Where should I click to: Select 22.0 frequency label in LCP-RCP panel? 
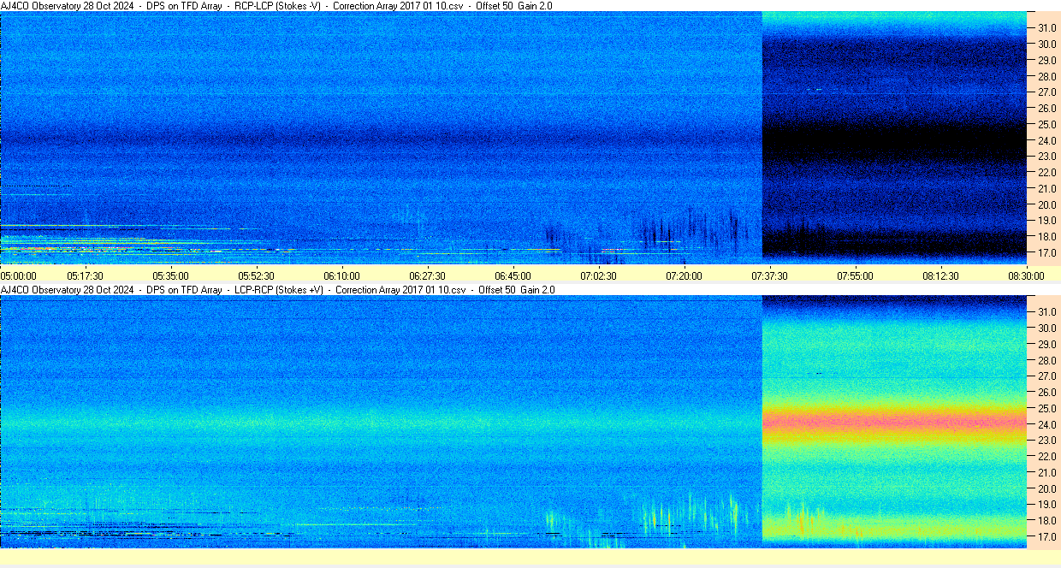[1047, 457]
